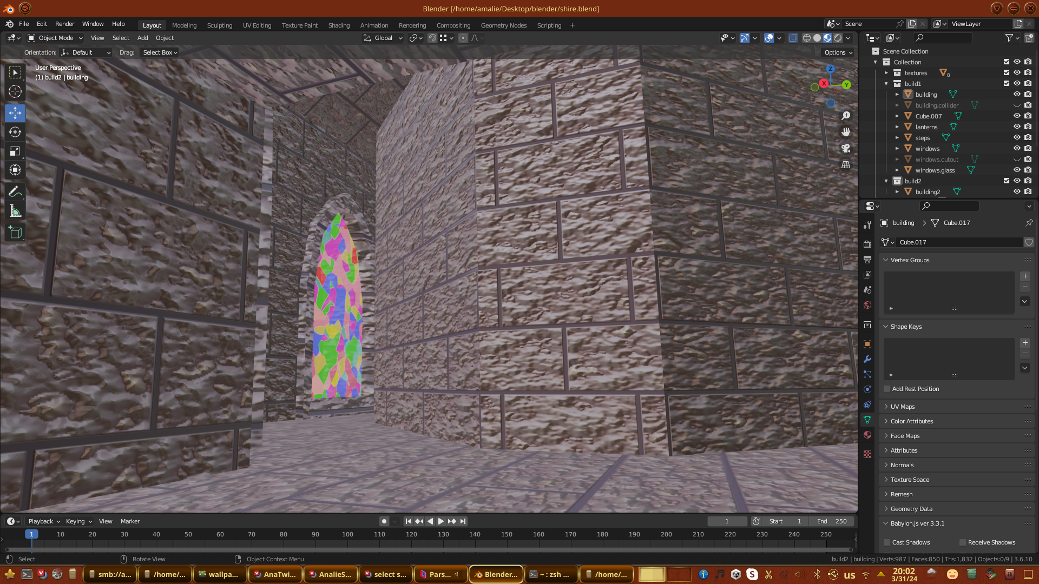Image resolution: width=1039 pixels, height=584 pixels.
Task: Hide the lanterns object in outliner
Action: point(1017,127)
